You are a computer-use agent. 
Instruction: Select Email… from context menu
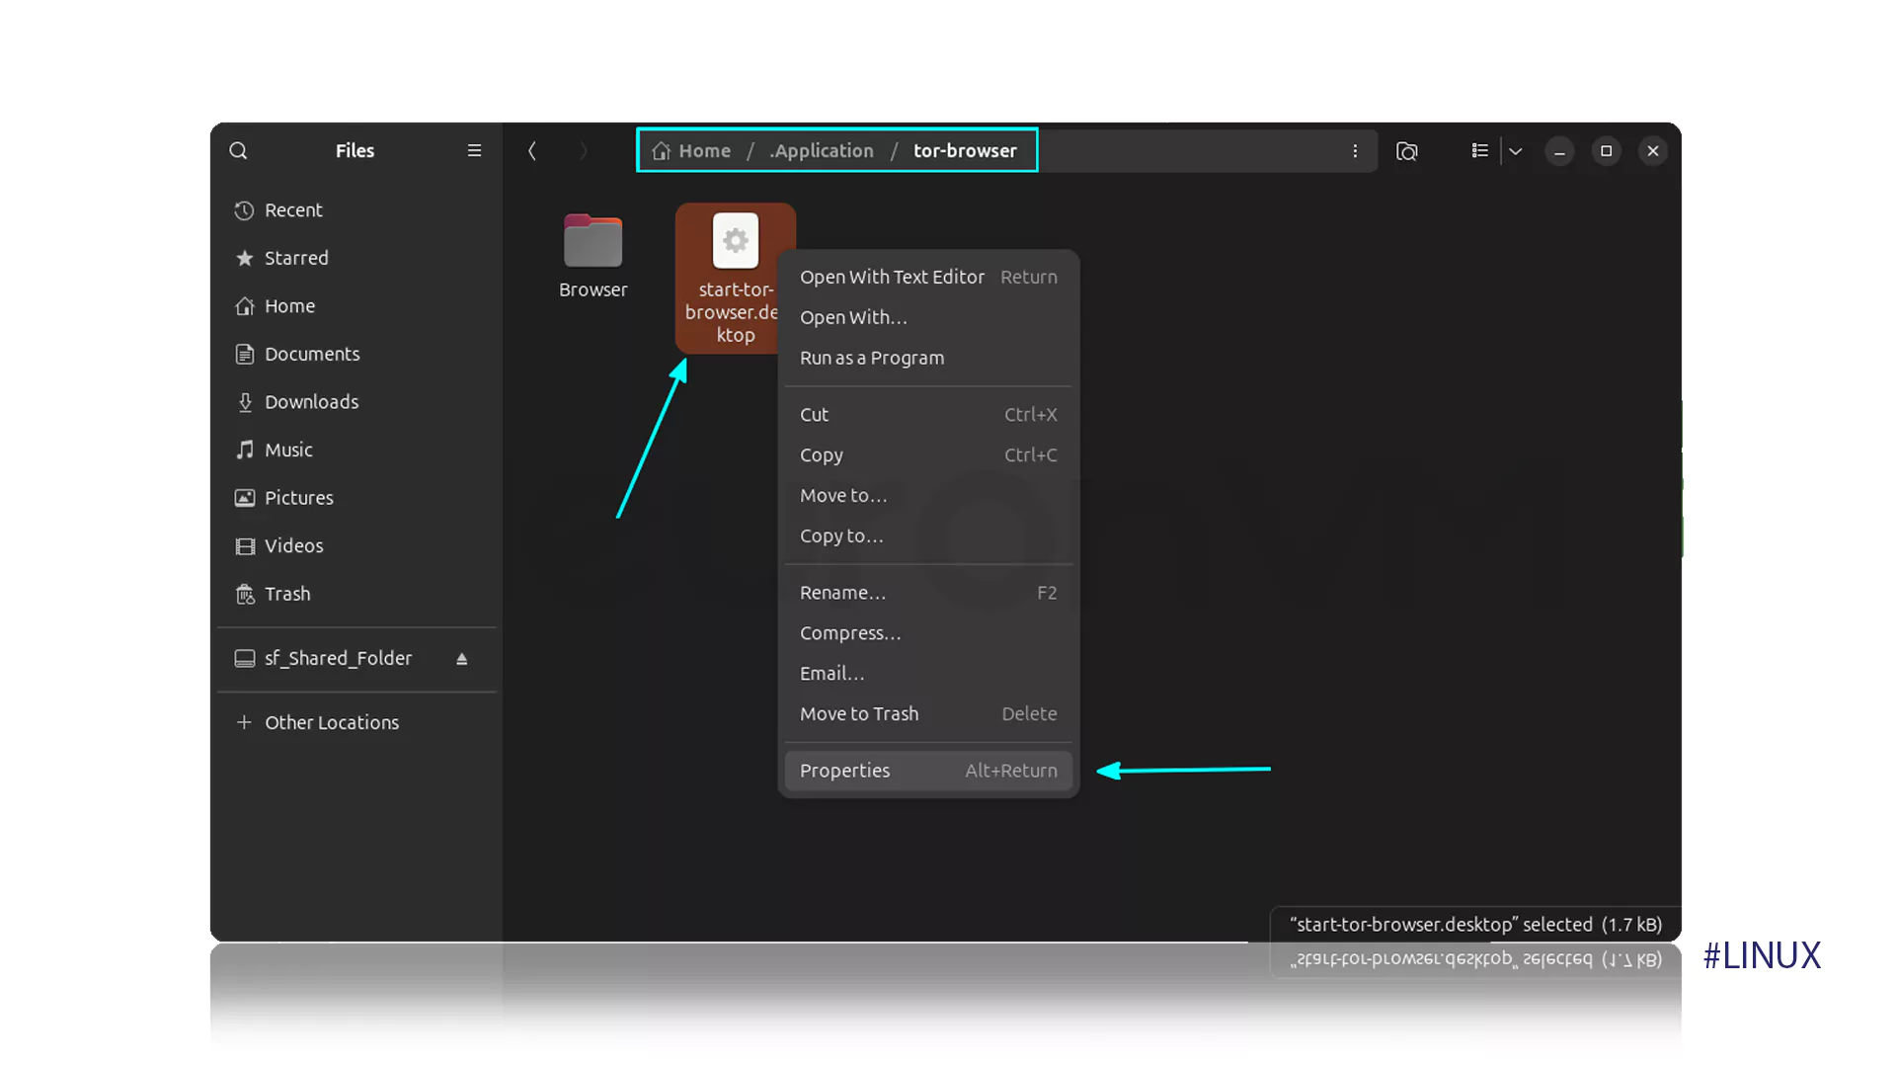pos(928,673)
